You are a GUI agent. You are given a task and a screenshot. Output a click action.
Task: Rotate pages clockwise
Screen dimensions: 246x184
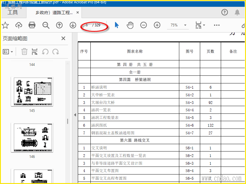pos(56,52)
